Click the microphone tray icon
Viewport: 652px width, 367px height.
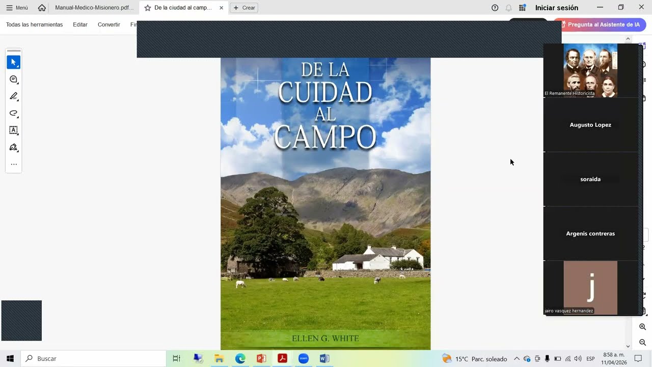click(547, 359)
